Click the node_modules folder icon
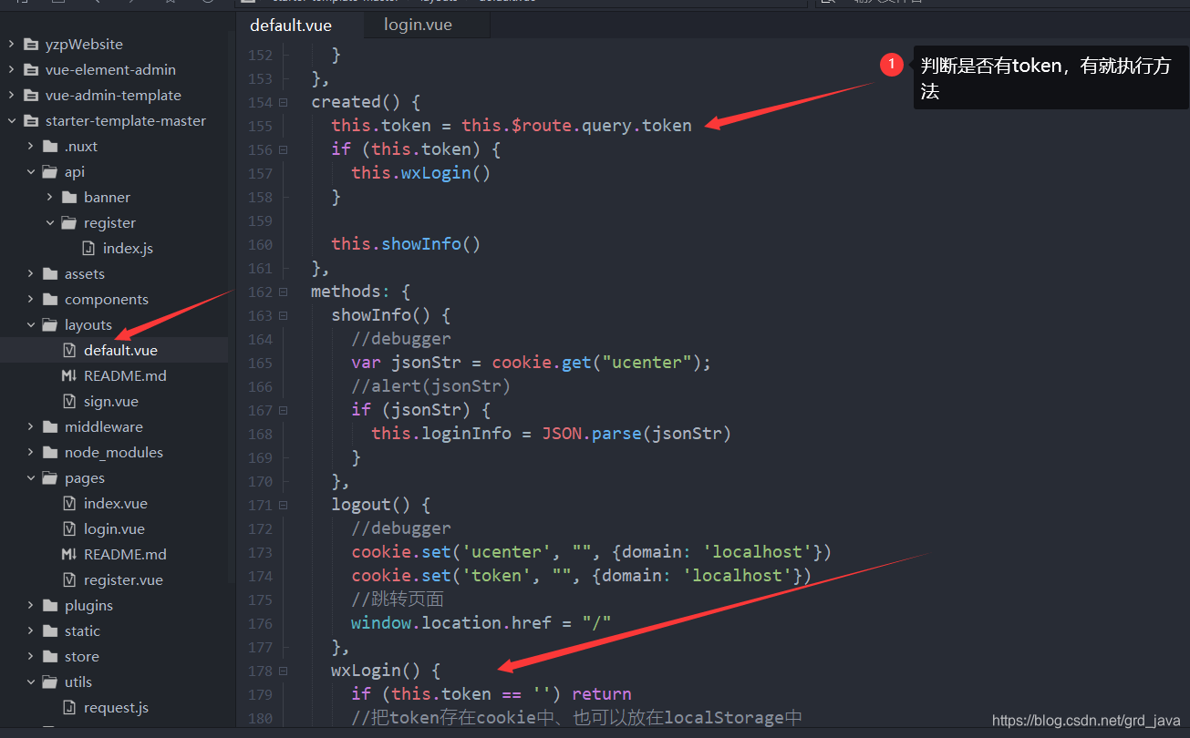 coord(50,452)
